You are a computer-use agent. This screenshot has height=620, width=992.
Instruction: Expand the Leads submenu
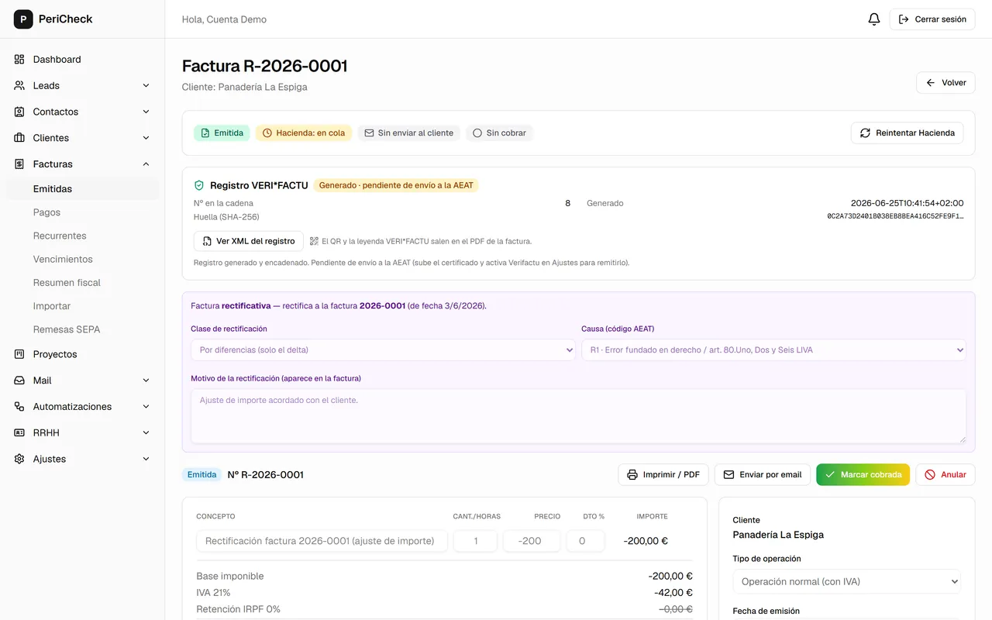(x=146, y=86)
